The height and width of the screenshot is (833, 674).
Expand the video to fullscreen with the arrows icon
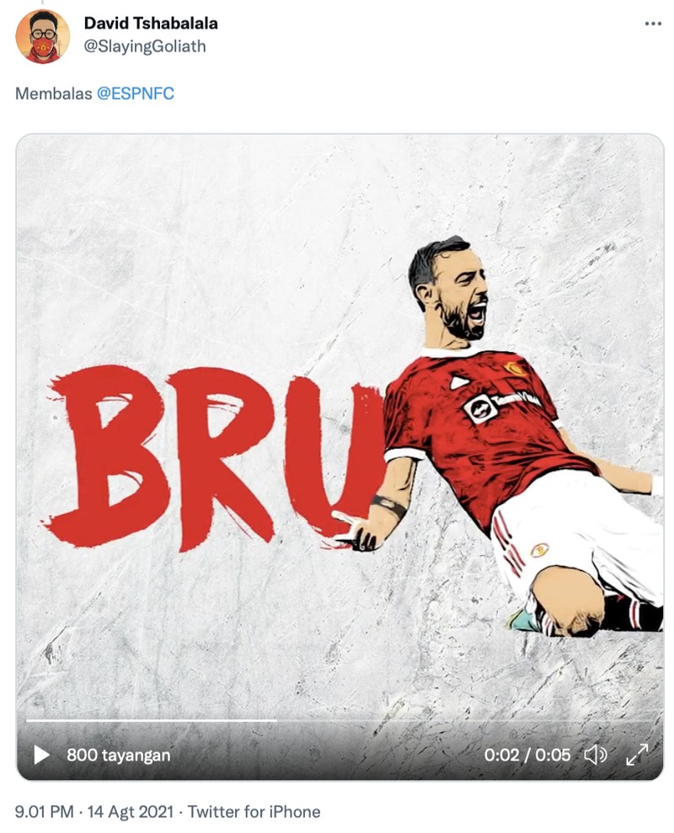636,756
